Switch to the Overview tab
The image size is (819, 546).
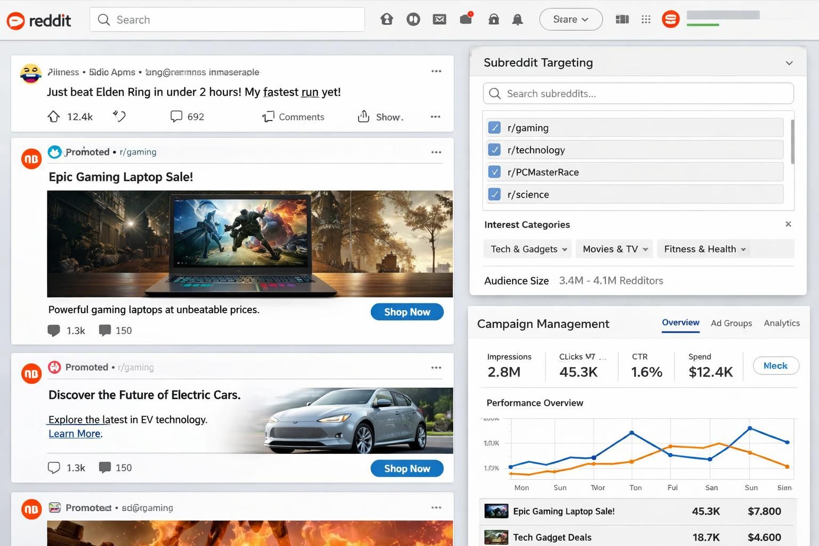pyautogui.click(x=680, y=323)
